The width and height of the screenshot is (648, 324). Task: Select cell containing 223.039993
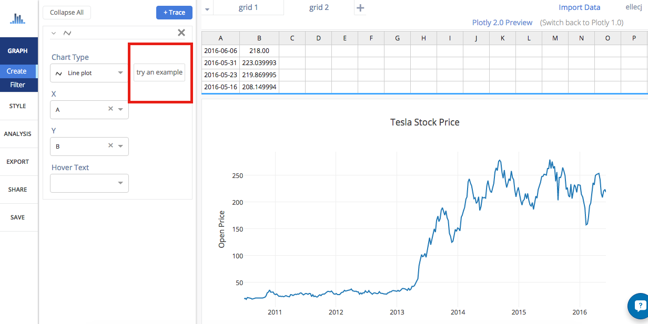coord(259,62)
